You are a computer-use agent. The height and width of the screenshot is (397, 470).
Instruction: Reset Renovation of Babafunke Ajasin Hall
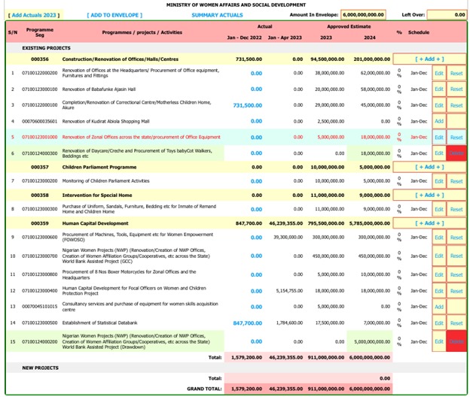[456, 89]
